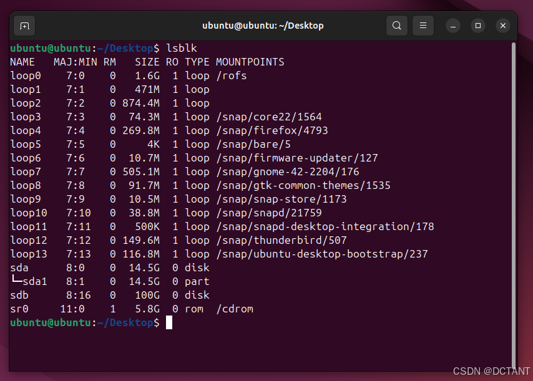Click the /snap/gnome-42-2204/176 mountpoint

[288, 172]
